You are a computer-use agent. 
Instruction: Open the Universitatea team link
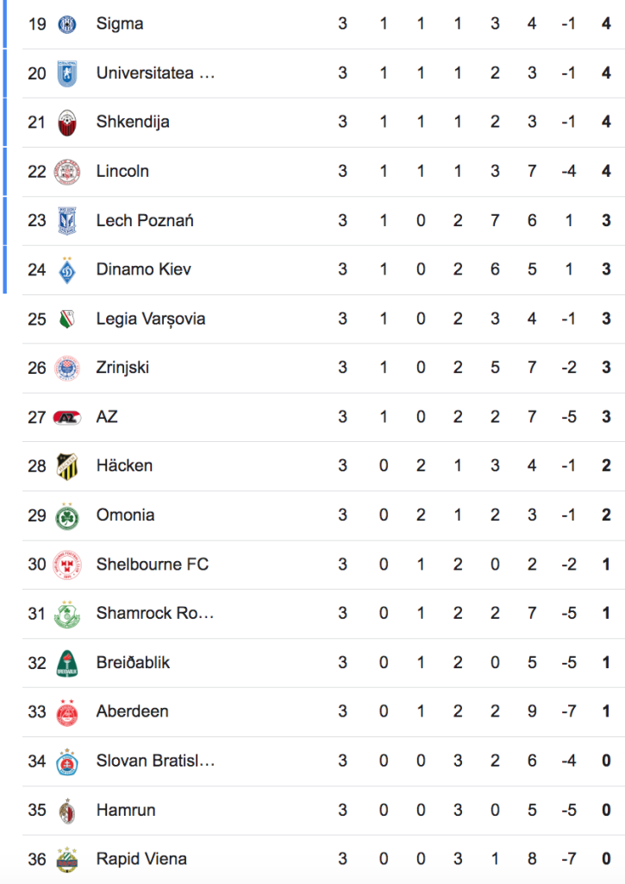point(155,73)
